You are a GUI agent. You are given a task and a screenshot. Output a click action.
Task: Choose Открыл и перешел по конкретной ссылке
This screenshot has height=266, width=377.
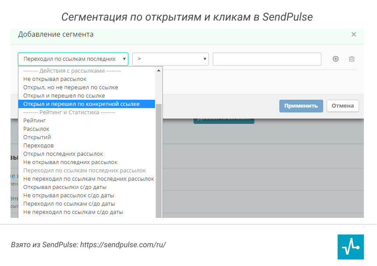tap(87, 104)
